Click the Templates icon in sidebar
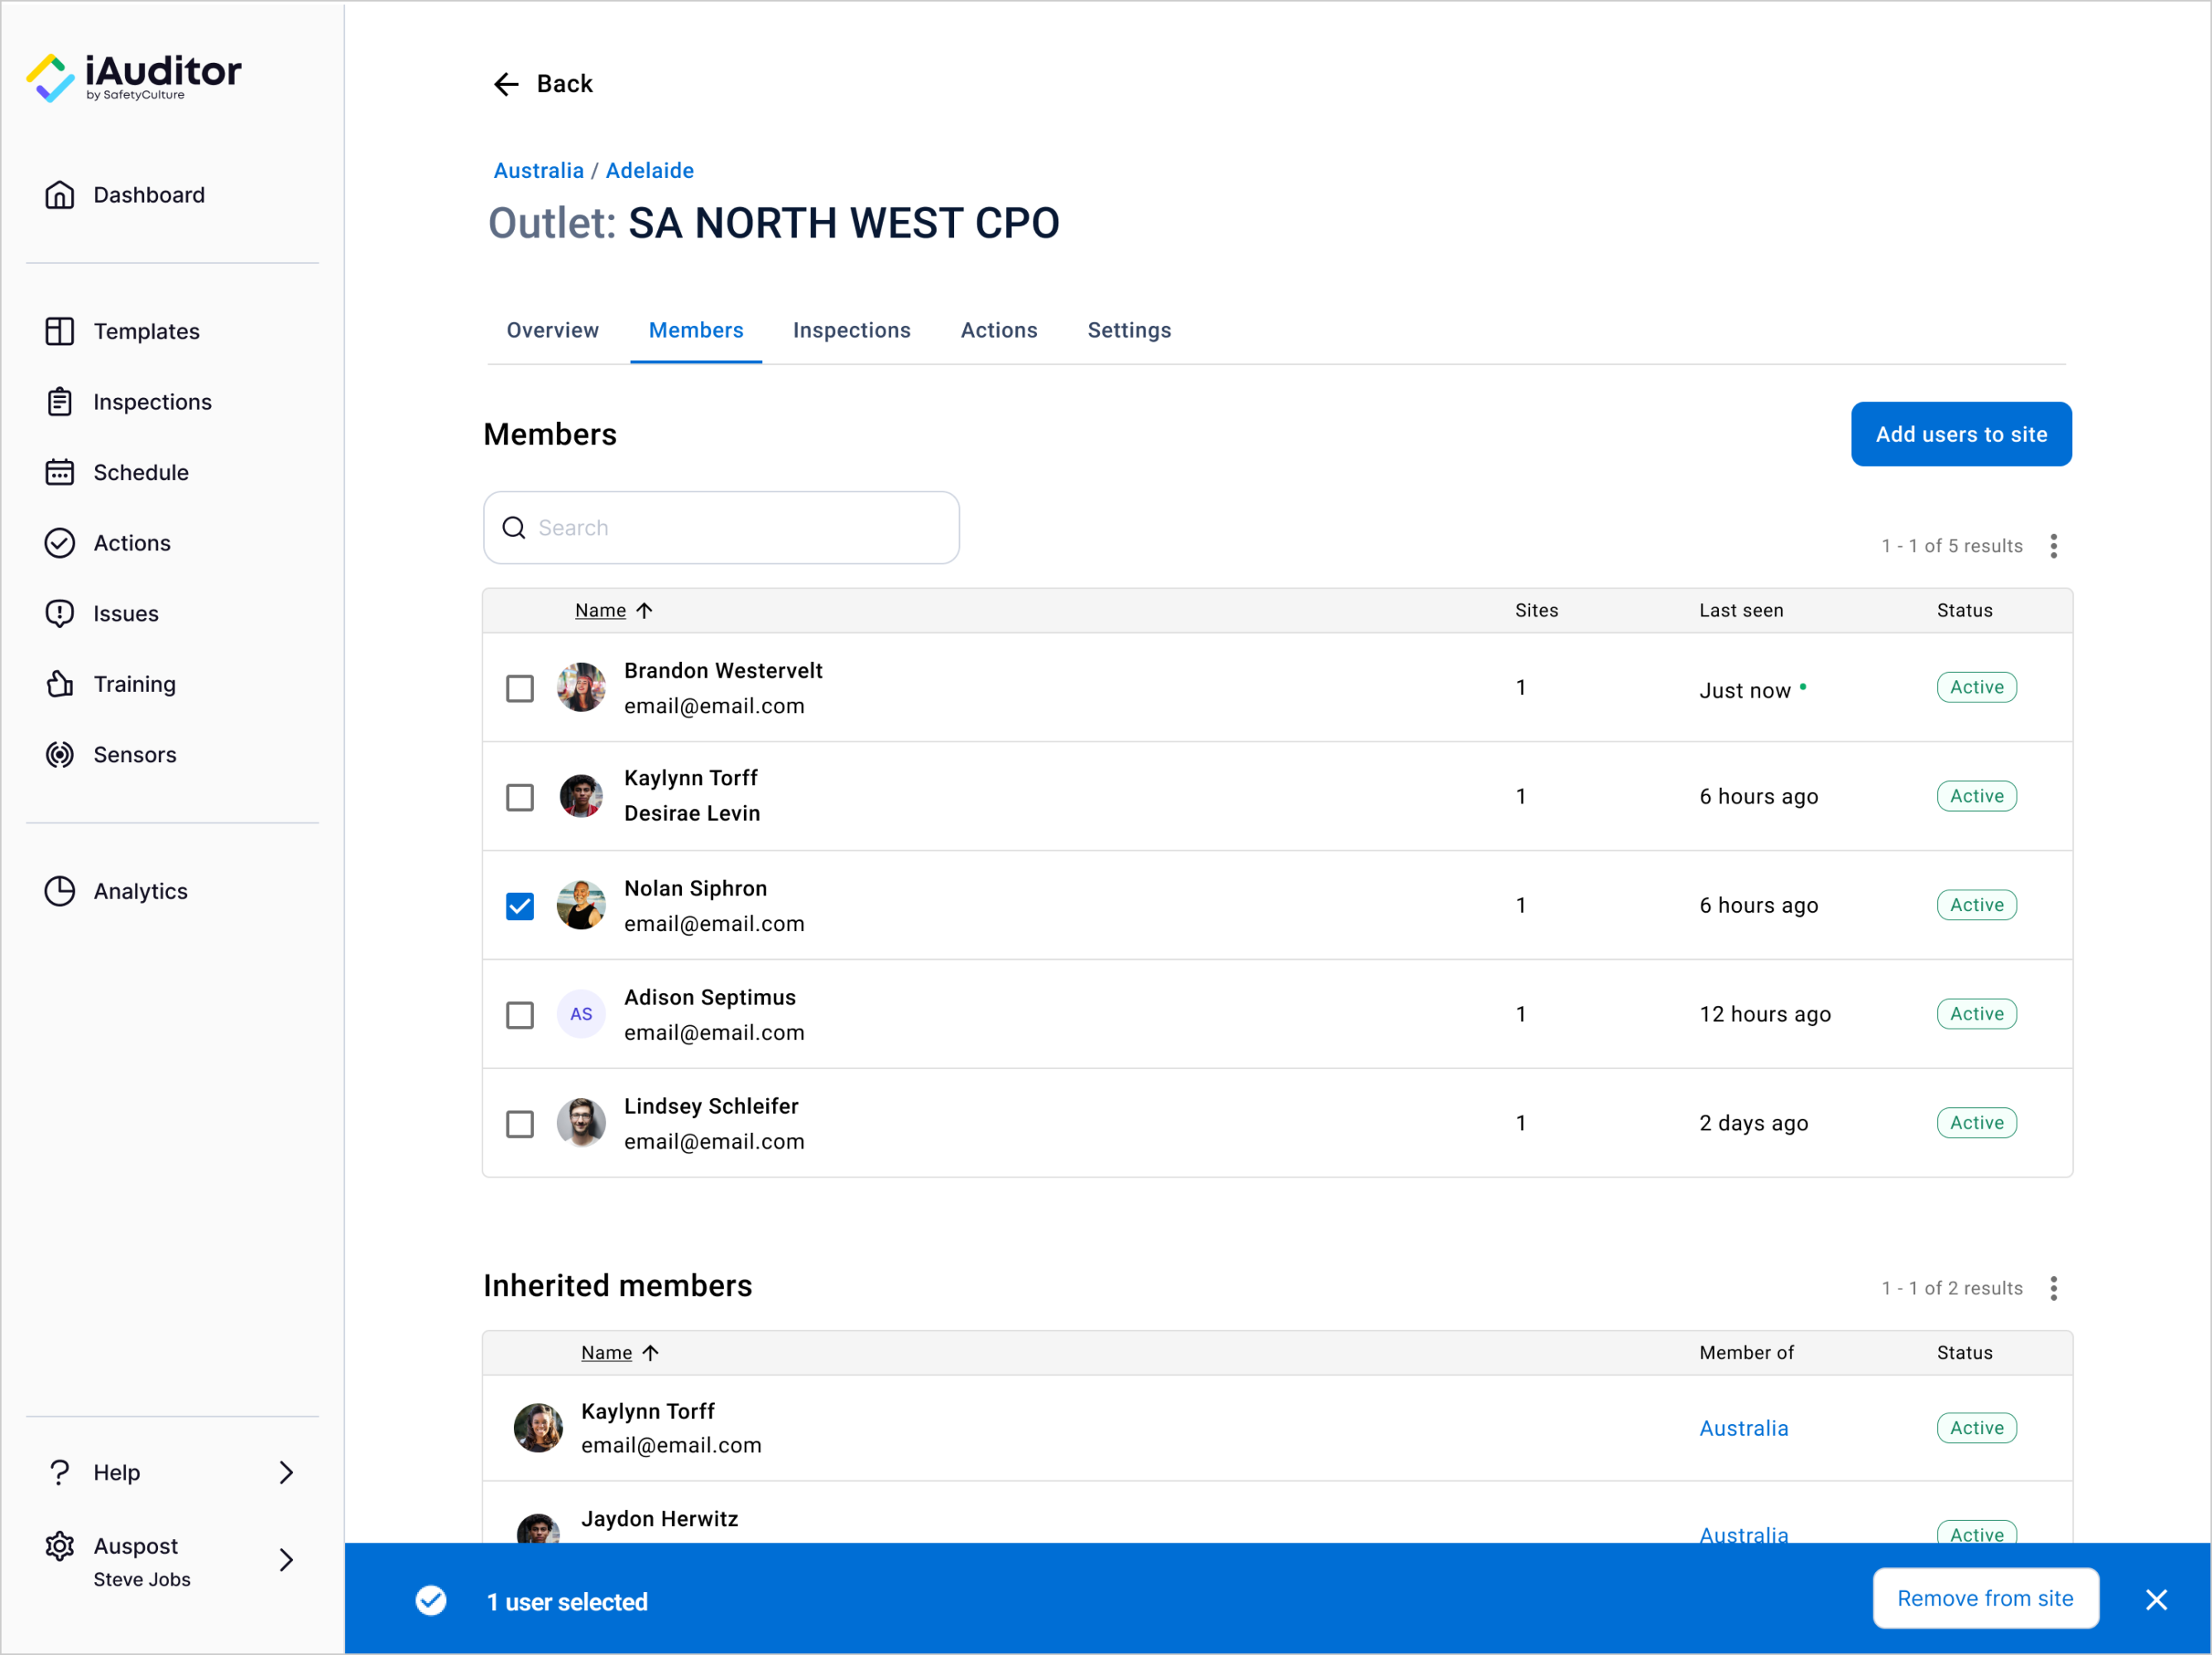Image resolution: width=2212 pixels, height=1655 pixels. click(x=59, y=331)
